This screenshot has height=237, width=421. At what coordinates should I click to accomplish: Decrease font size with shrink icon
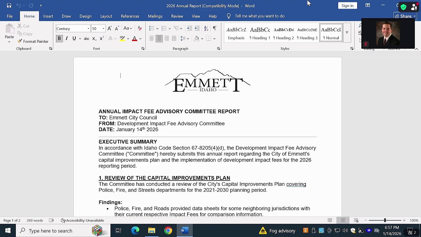pos(116,29)
